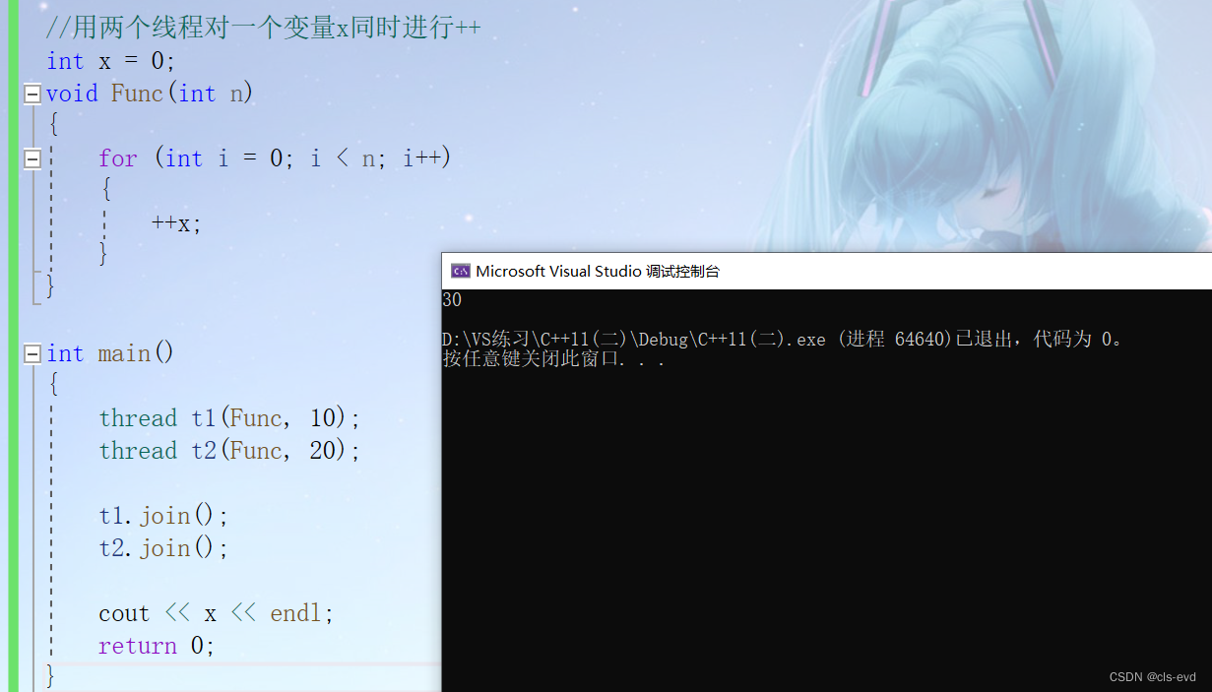
Task: Click the top comment line about two threads
Action: [x=264, y=28]
